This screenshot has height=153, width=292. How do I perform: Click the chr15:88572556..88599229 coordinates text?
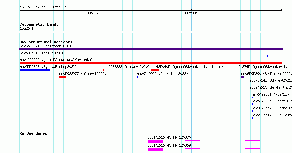pyautogui.click(x=43, y=7)
